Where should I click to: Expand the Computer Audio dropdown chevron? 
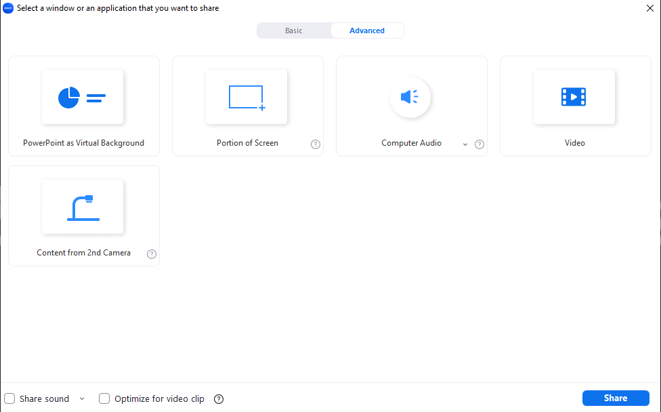[x=465, y=144]
